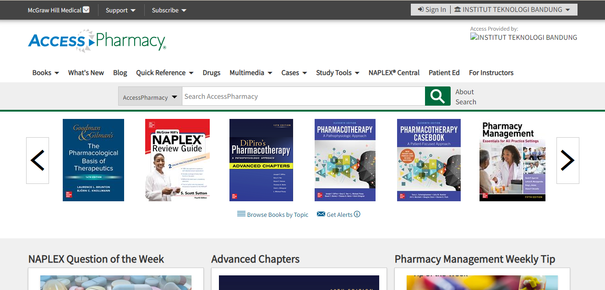
Task: Expand the Institut Teknologi Bandung account menu
Action: pyautogui.click(x=512, y=10)
